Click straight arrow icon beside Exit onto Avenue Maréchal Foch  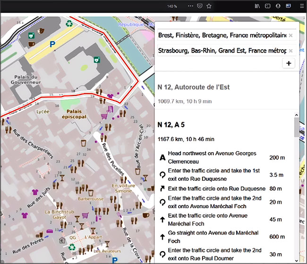[x=162, y=220]
